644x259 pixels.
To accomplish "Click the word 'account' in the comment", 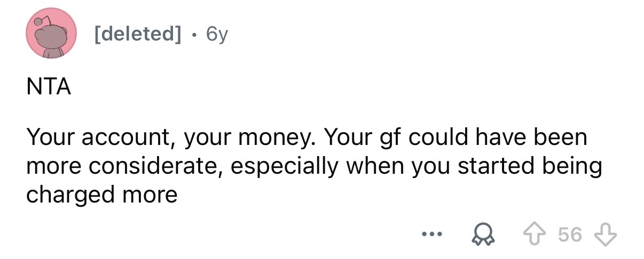I will tap(124, 138).
